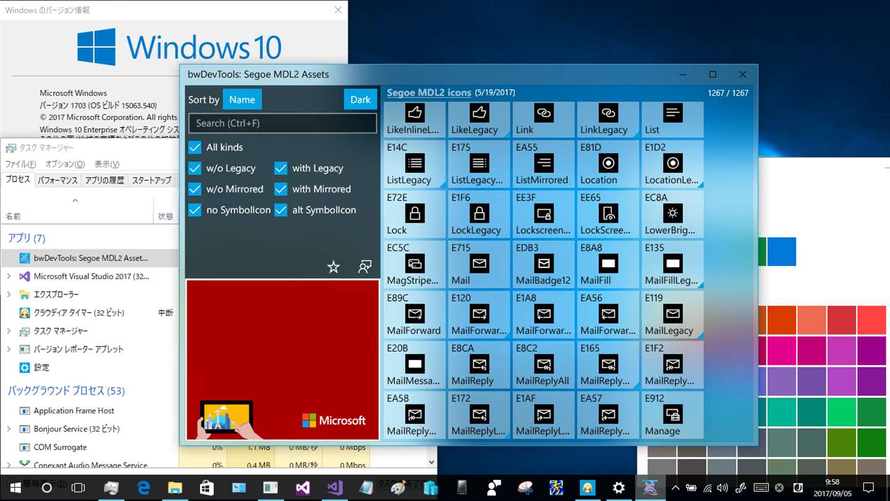Pick the blue color swatch in the Settings window
The width and height of the screenshot is (890, 501).
point(781,252)
